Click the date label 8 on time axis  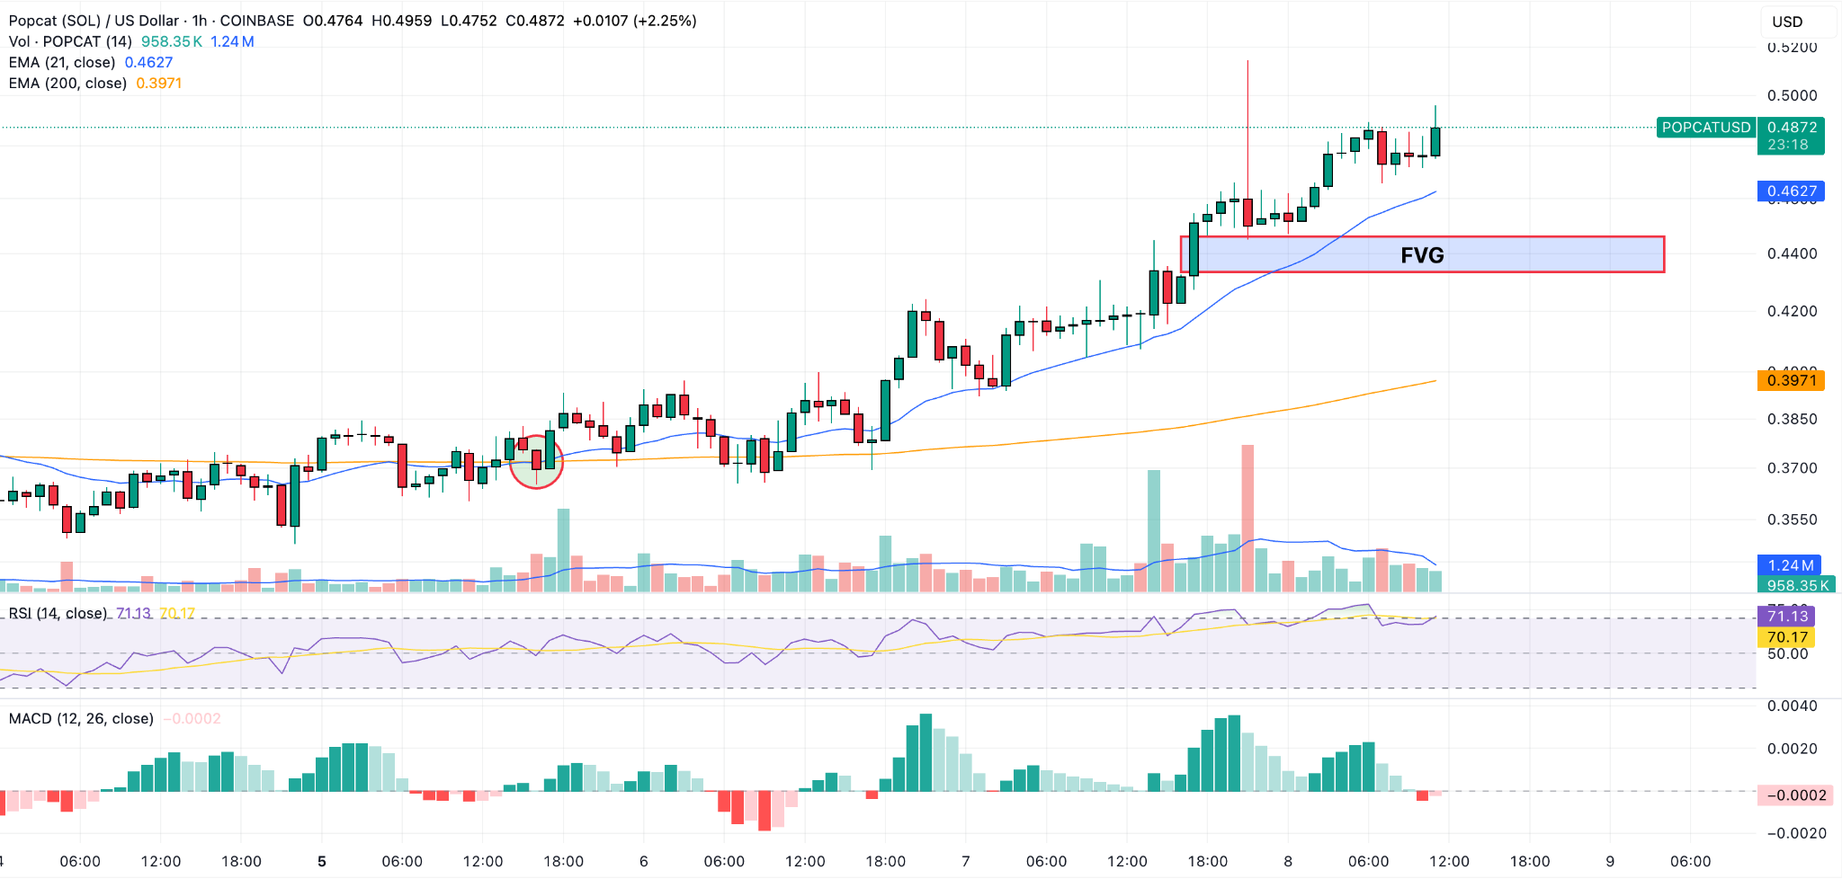click(x=1288, y=861)
